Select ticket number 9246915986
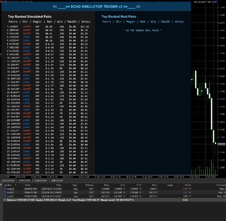Screen dimensions: 226x221 click(31, 196)
